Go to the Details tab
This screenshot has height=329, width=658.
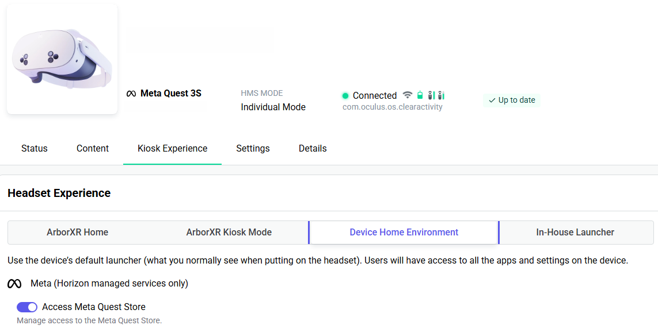(x=313, y=149)
